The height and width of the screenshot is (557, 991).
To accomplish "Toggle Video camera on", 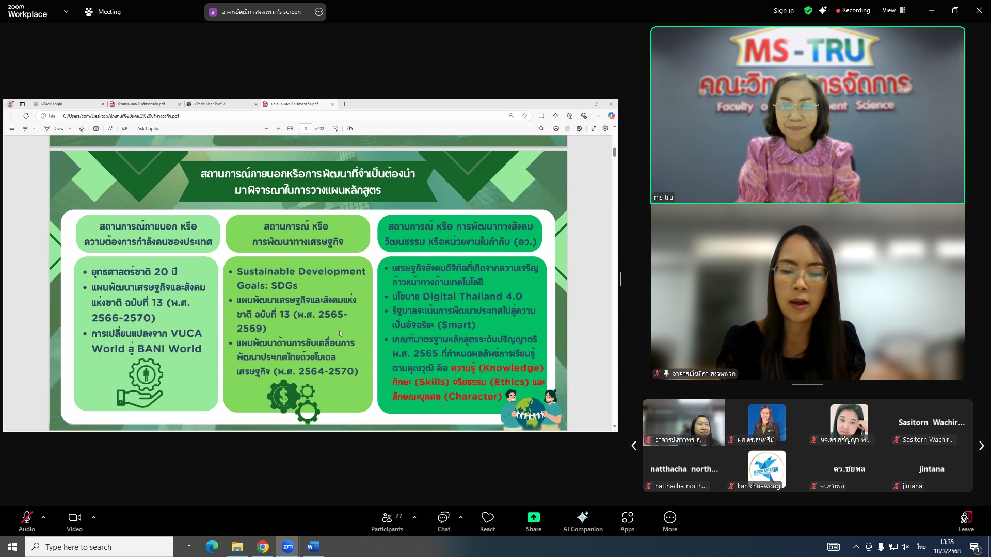I will [x=74, y=517].
